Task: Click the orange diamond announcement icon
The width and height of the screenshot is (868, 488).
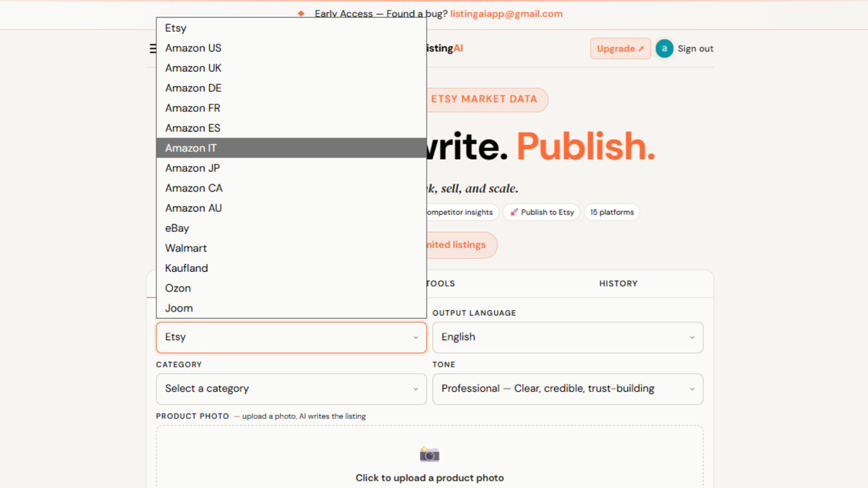Action: (x=301, y=14)
